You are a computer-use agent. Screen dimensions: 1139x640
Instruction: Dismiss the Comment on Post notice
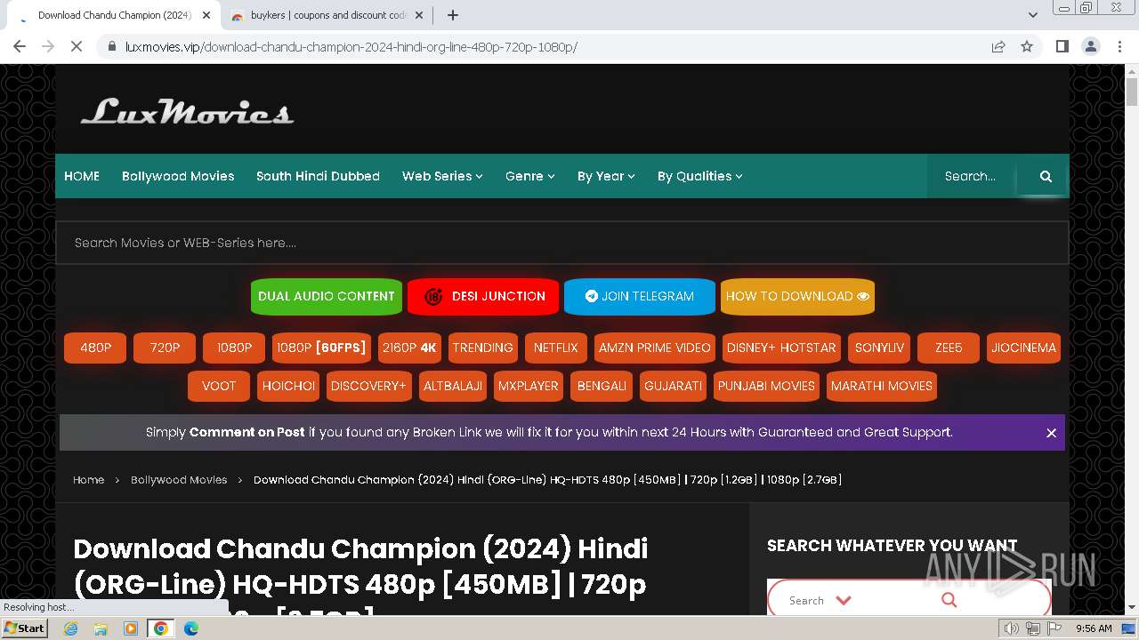1051,433
